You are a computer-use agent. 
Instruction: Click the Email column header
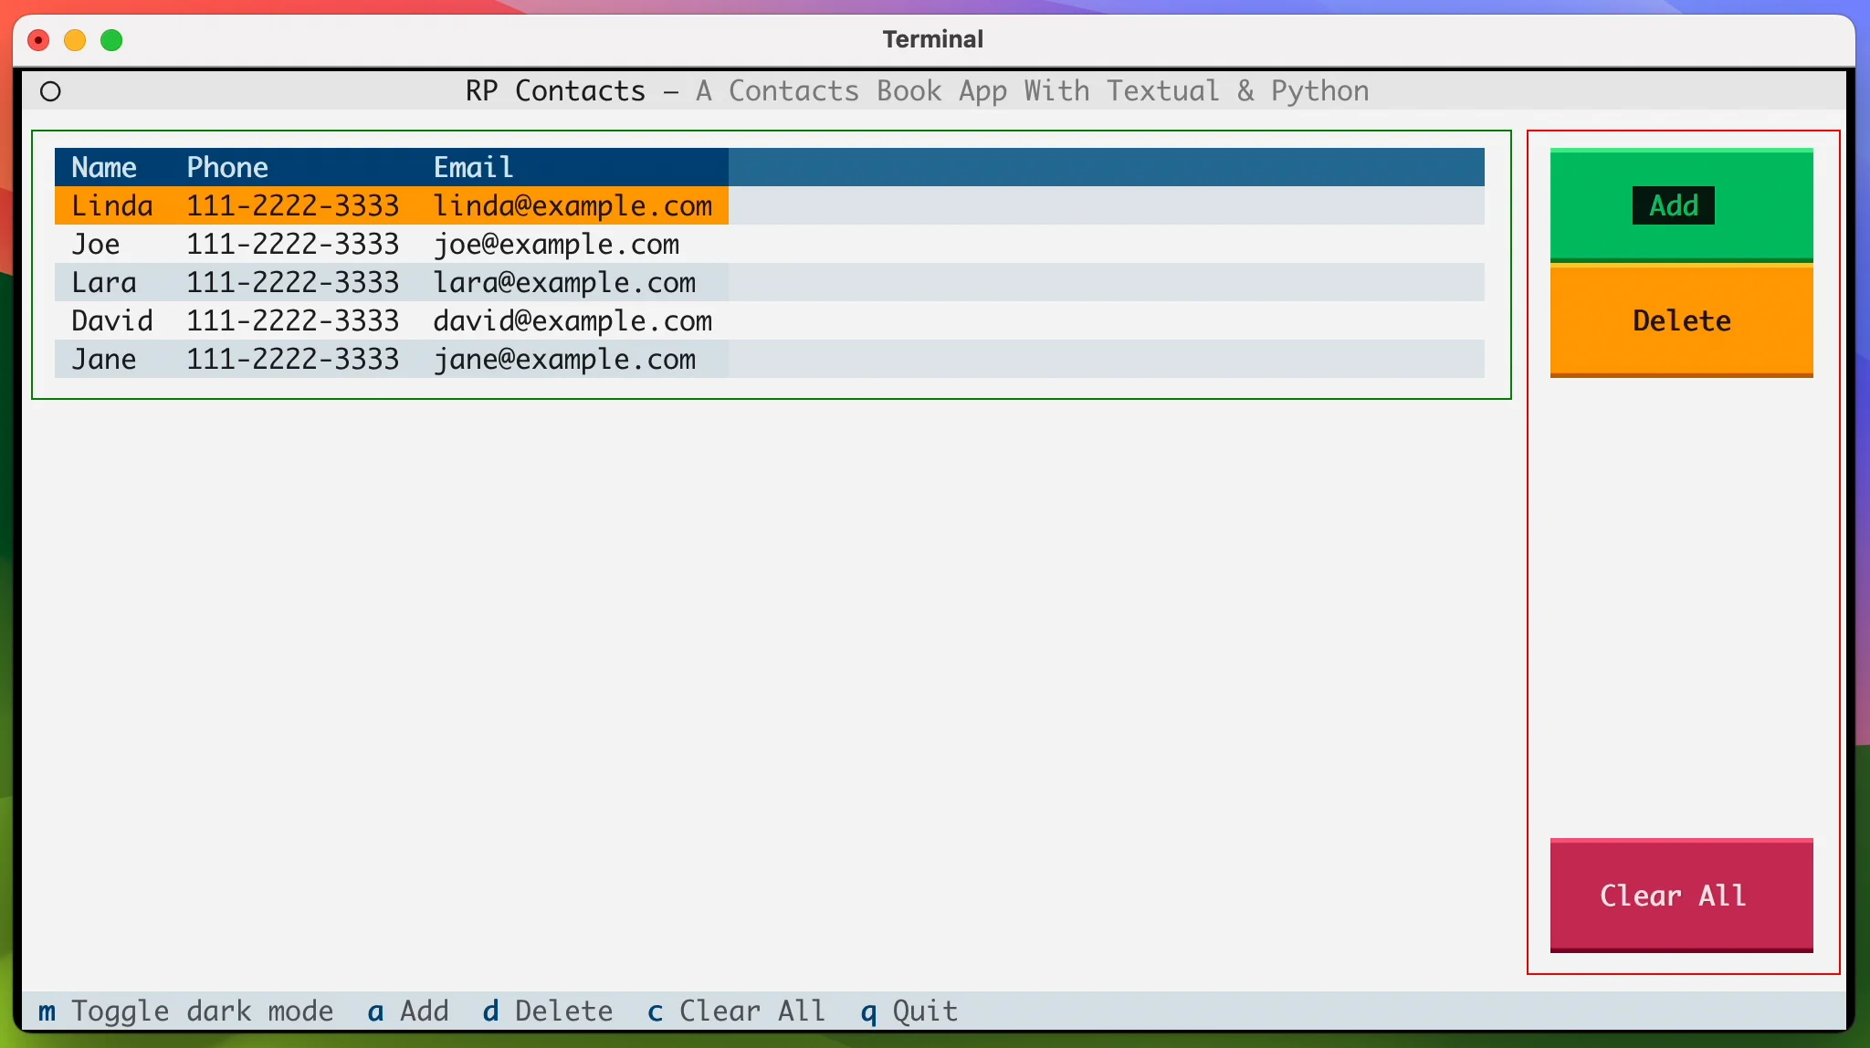(x=473, y=167)
